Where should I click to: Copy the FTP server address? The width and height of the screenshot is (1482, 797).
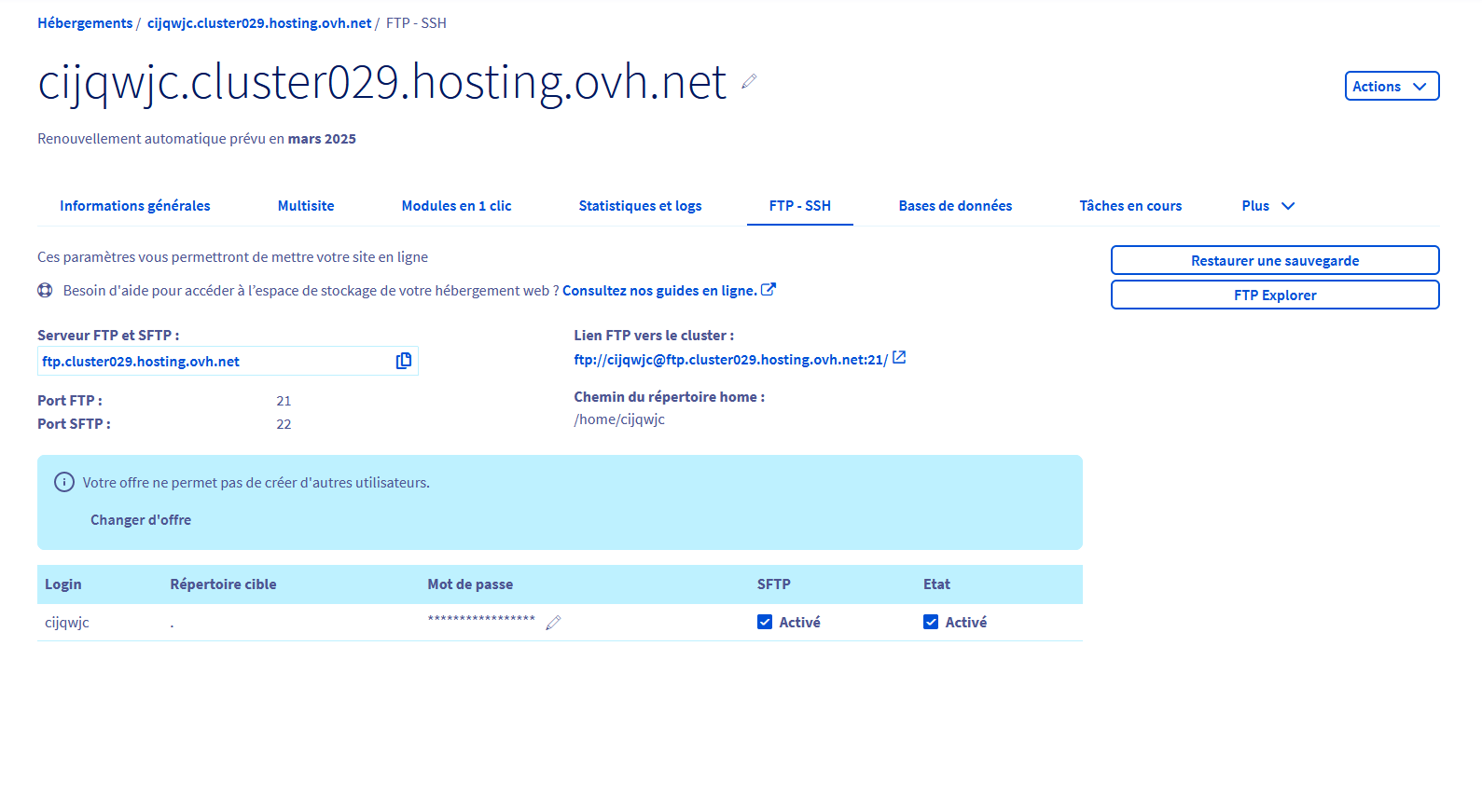click(x=403, y=361)
